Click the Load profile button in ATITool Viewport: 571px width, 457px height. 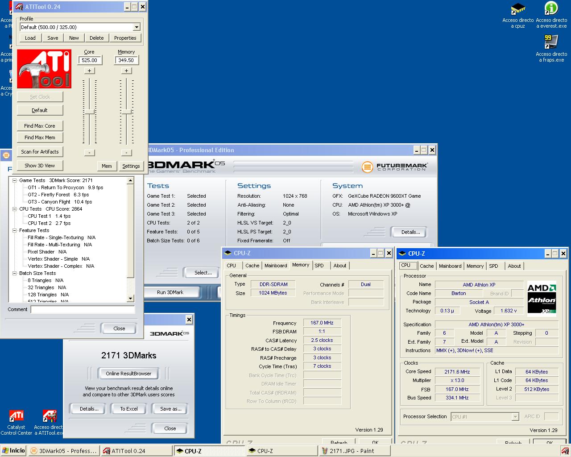click(30, 38)
